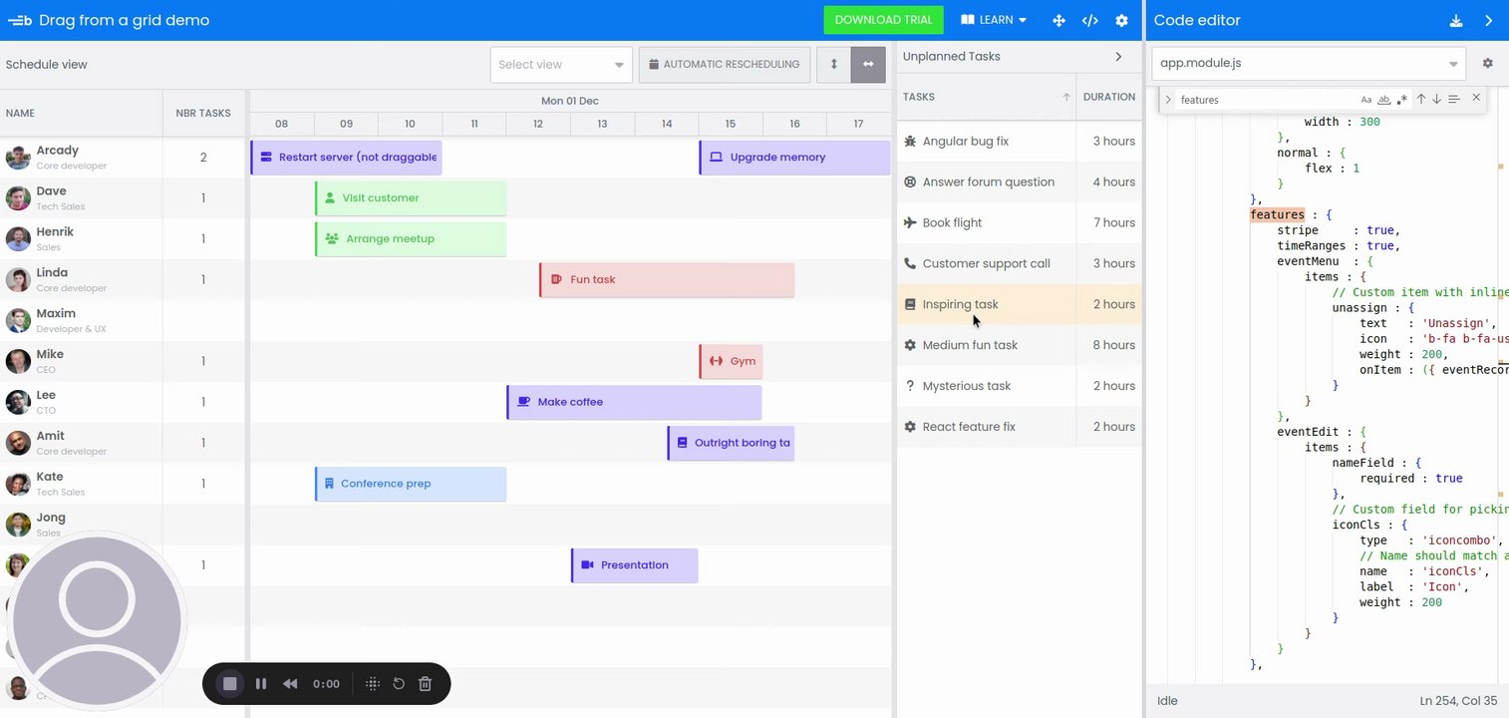Select the Visit customer event
This screenshot has width=1509, height=718.
[411, 198]
